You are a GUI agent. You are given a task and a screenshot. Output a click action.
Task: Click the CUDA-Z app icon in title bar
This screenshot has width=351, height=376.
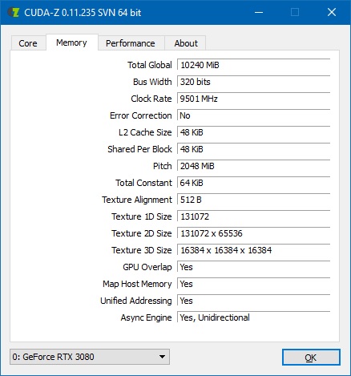coord(14,12)
